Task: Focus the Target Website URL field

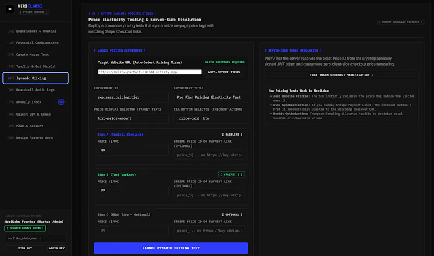Action: (150, 72)
